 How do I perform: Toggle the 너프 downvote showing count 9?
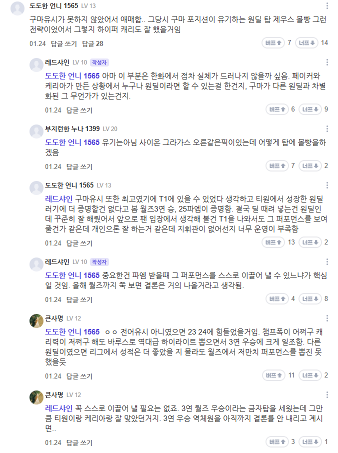click(310, 109)
